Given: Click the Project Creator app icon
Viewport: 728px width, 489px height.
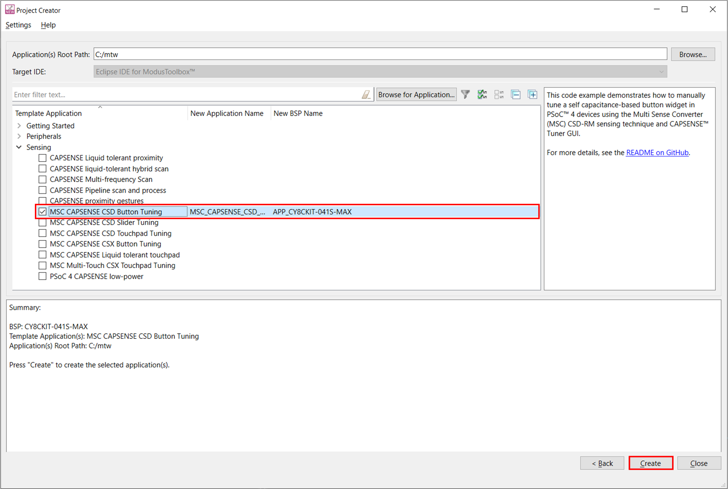Looking at the screenshot, I should [10, 10].
